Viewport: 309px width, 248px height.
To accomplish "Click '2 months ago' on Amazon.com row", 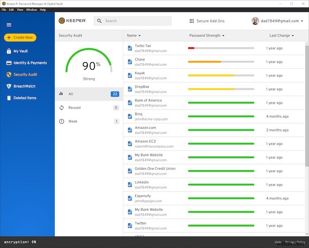I will coord(277,130).
